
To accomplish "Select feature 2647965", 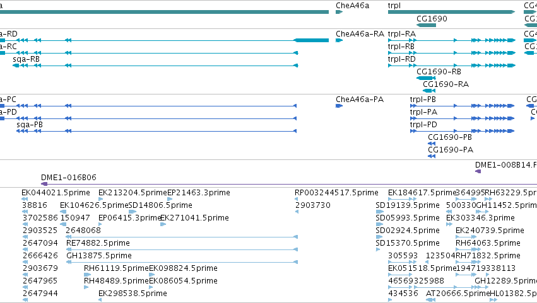I will tap(40, 281).
